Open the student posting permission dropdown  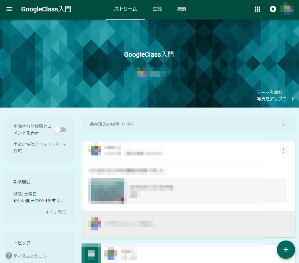click(40, 148)
